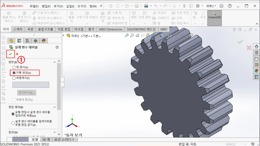
Task: Switch to the 3D 뷰 bottom tab
Action: coord(46,140)
